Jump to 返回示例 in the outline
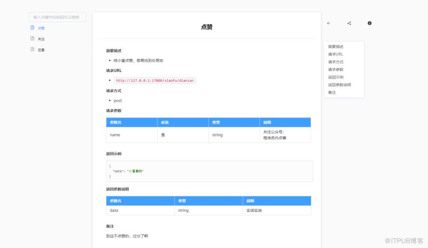The image size is (428, 248). 336,78
